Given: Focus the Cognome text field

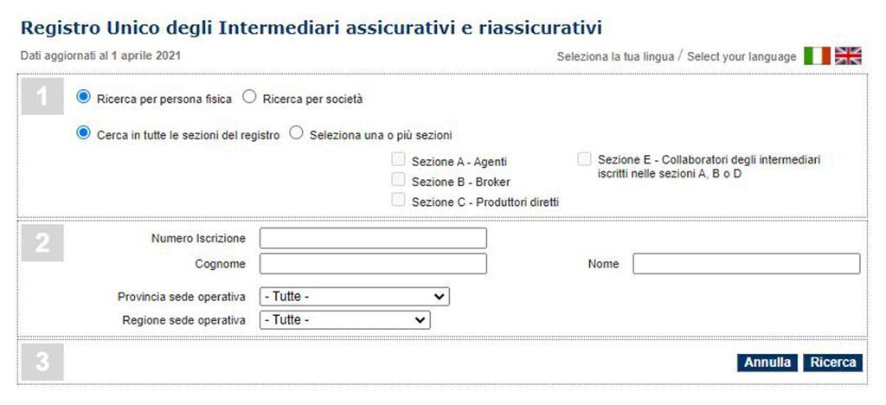Looking at the screenshot, I should 373,264.
